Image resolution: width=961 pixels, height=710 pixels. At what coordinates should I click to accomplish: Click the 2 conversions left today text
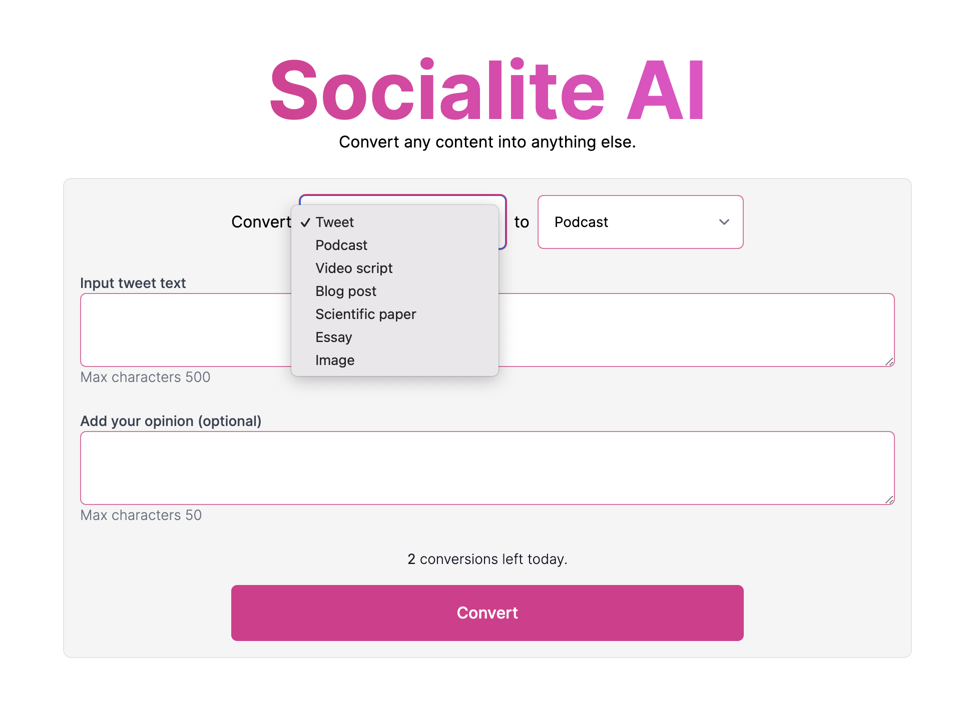[x=487, y=559]
